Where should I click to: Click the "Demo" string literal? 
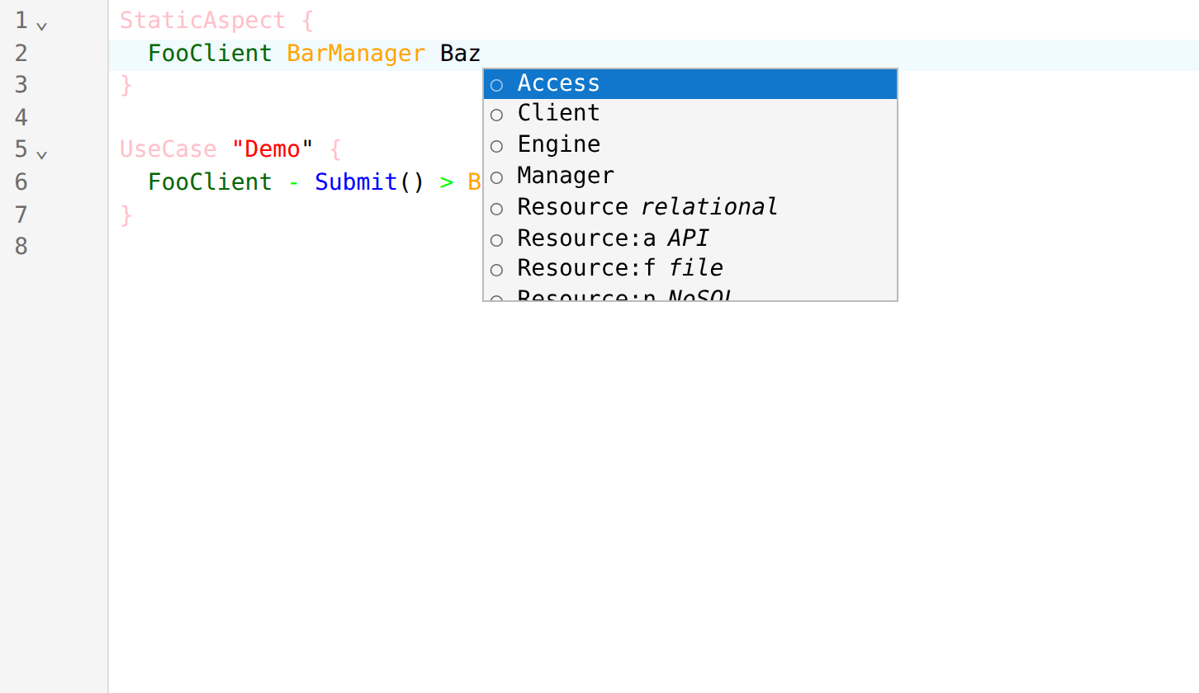click(272, 149)
